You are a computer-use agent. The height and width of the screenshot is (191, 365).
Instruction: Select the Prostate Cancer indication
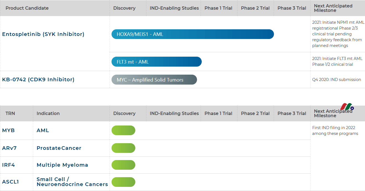tap(59, 148)
